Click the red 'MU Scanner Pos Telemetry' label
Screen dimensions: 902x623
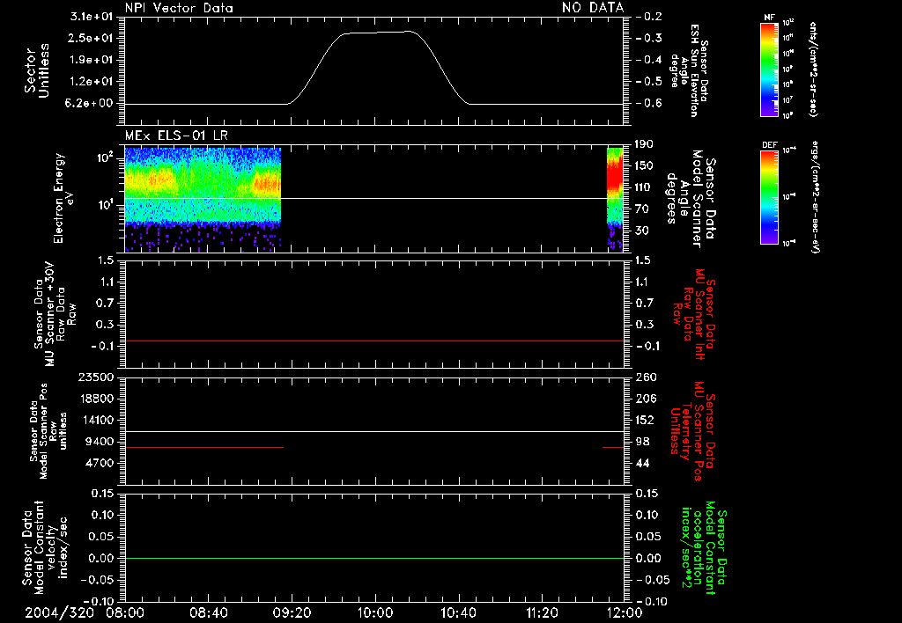pos(692,431)
